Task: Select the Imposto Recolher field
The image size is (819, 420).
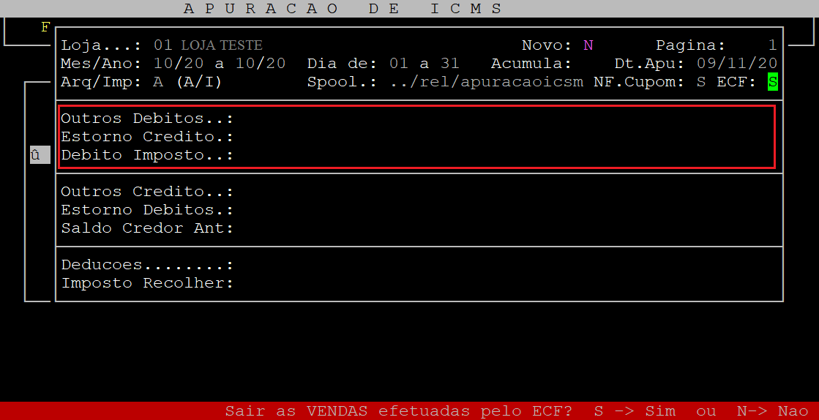Action: click(418, 283)
